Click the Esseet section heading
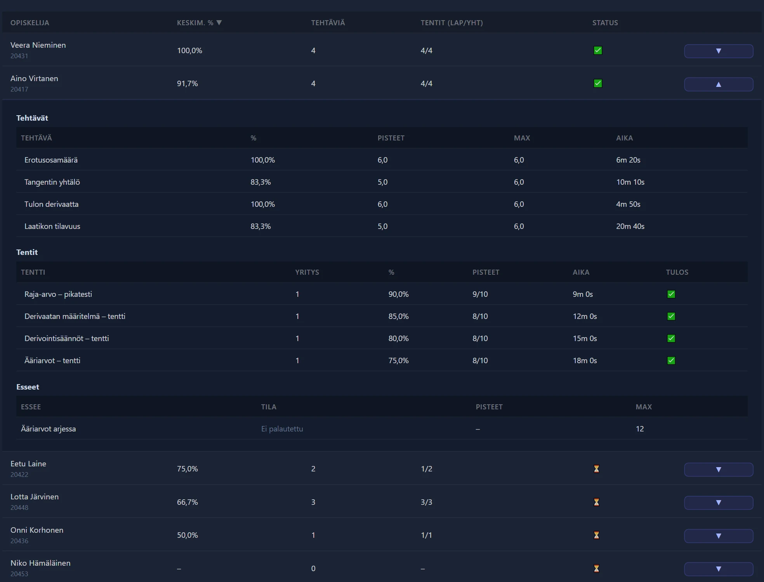This screenshot has width=764, height=582. point(28,387)
